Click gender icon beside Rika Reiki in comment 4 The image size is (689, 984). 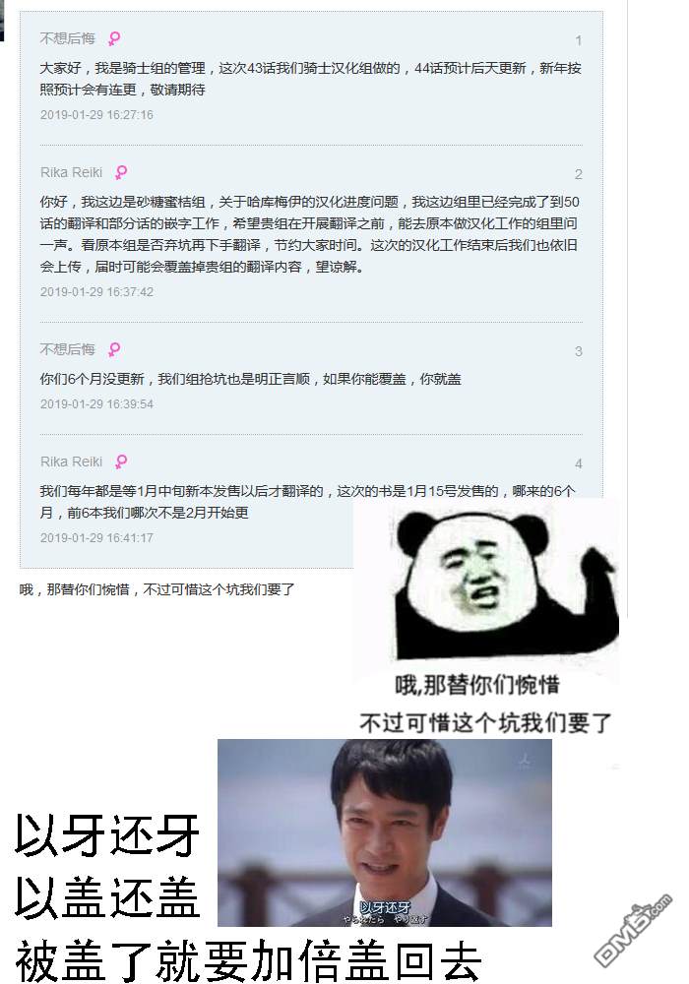pyautogui.click(x=121, y=461)
